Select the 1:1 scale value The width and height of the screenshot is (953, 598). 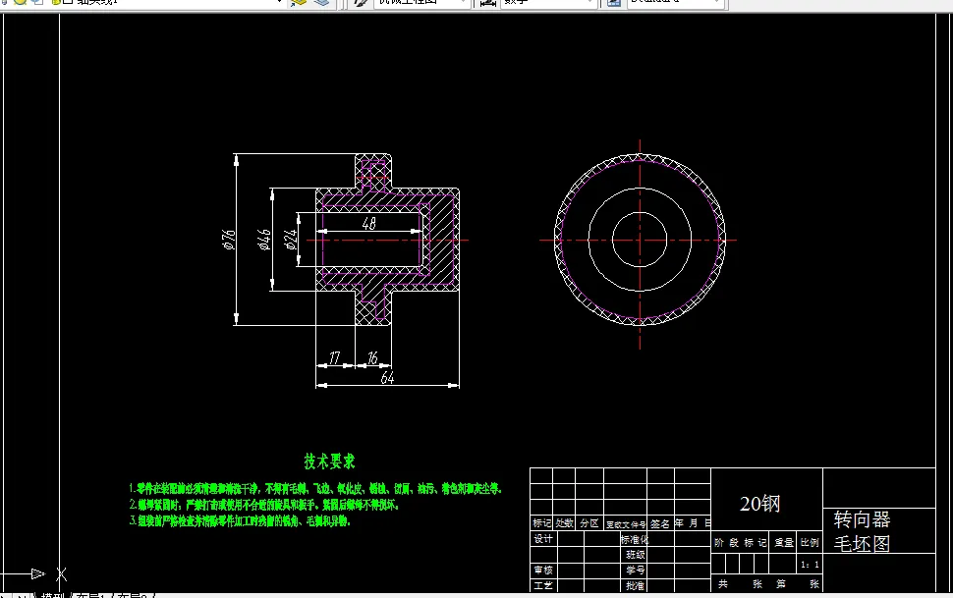pyautogui.click(x=810, y=565)
